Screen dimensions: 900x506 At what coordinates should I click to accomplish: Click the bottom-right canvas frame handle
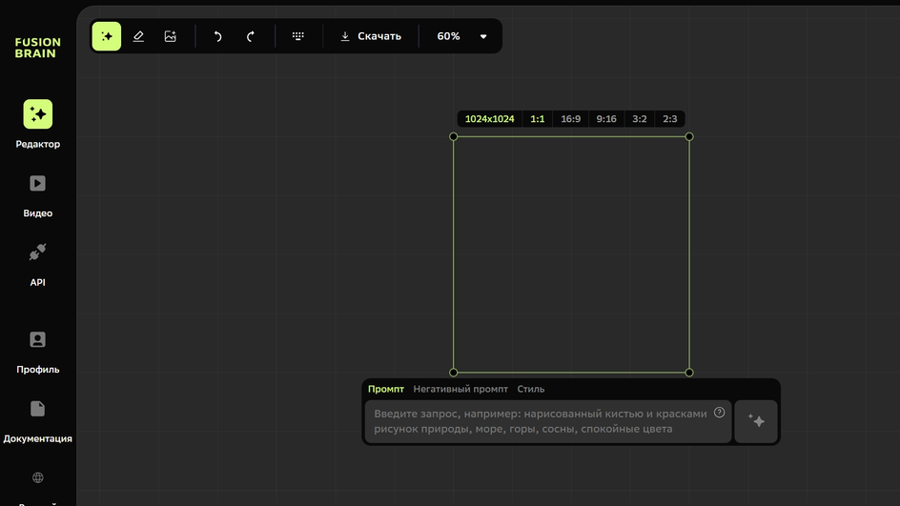click(x=689, y=373)
